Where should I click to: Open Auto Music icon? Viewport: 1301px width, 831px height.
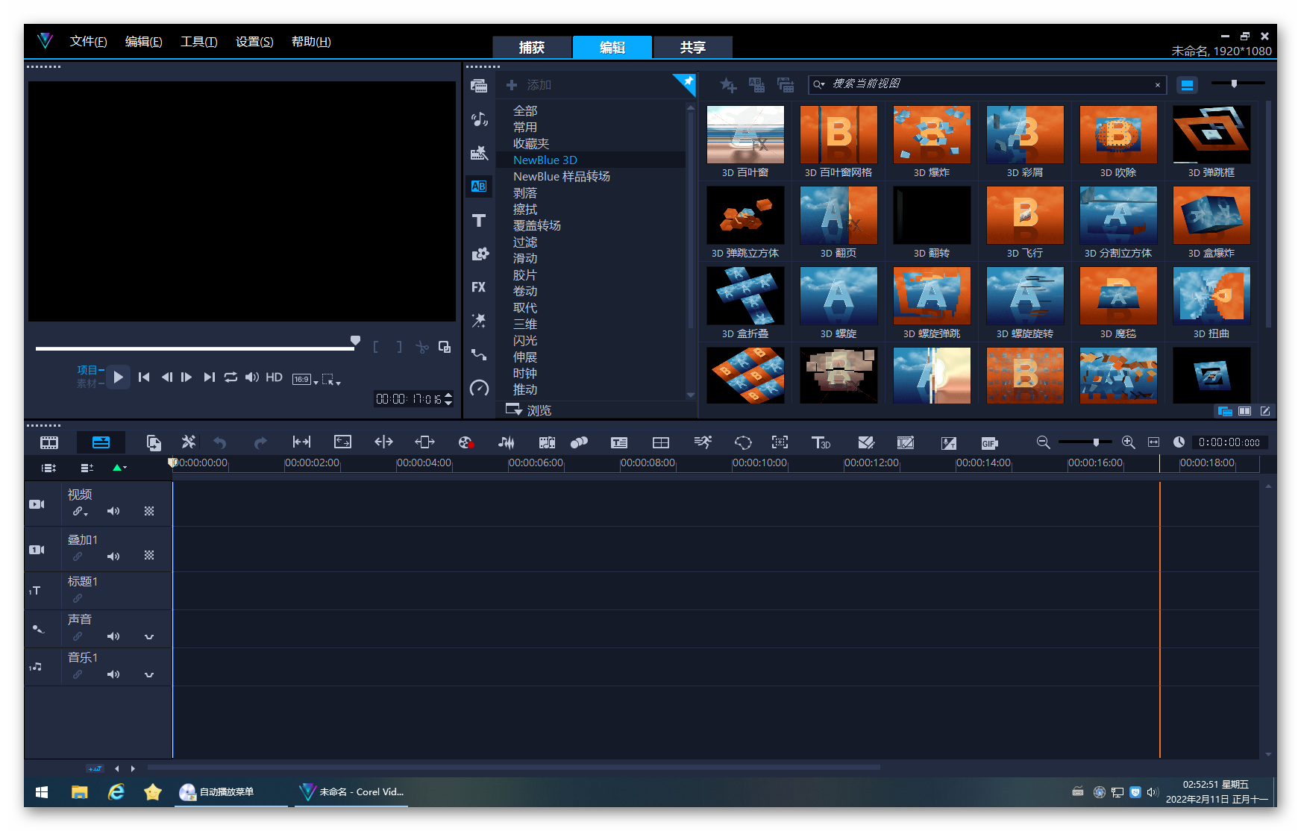(547, 442)
